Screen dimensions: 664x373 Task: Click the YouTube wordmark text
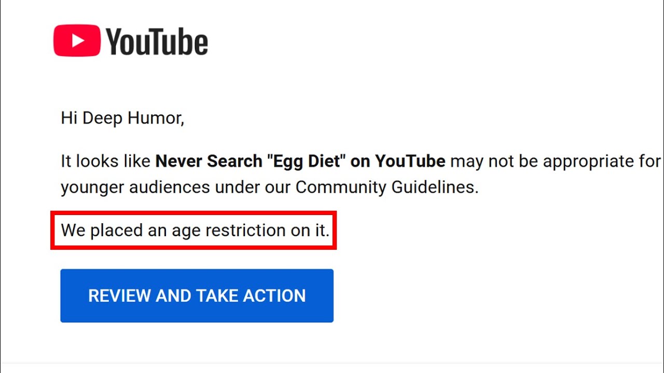point(157,41)
